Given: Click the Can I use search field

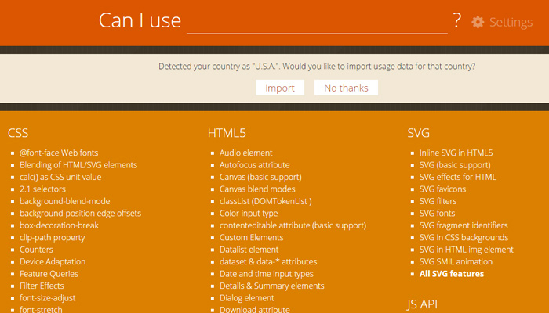Looking at the screenshot, I should (317, 21).
